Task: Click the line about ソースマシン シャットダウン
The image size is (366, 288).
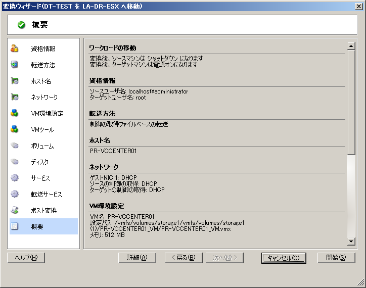Action: click(147, 58)
